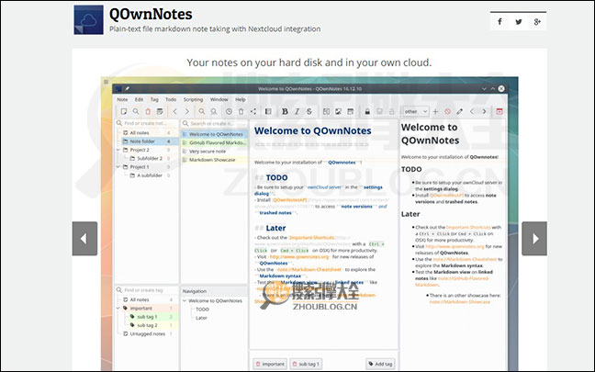Click the rename workspace pencil icon

[x=459, y=111]
